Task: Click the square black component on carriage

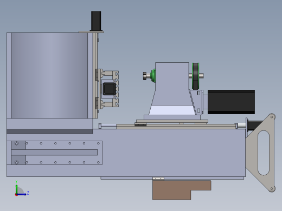Action: [109, 89]
